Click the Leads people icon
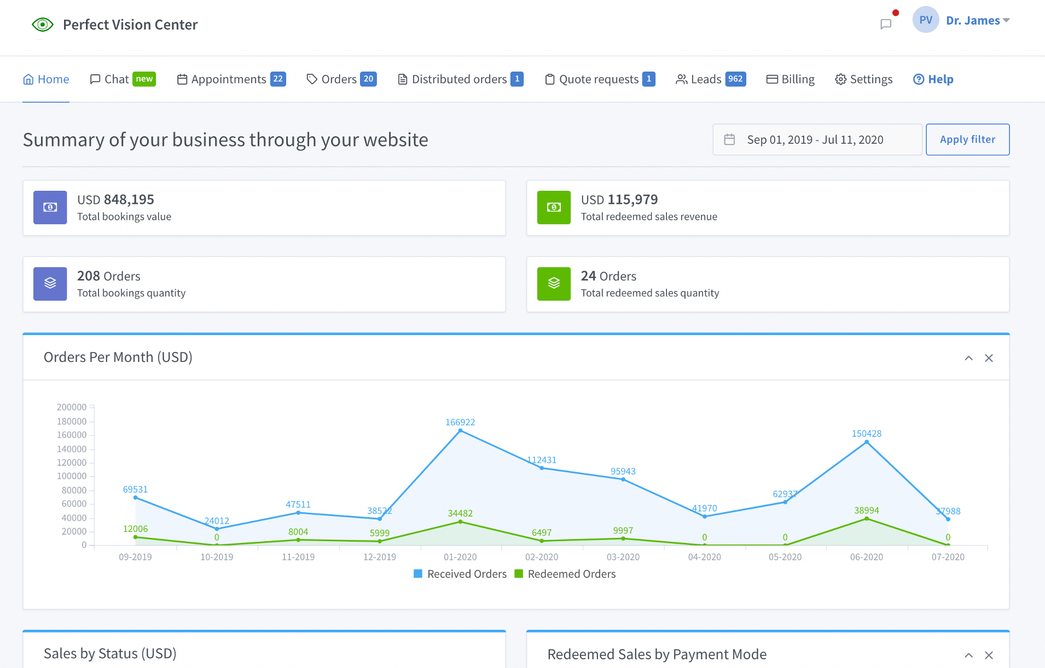 [x=681, y=79]
